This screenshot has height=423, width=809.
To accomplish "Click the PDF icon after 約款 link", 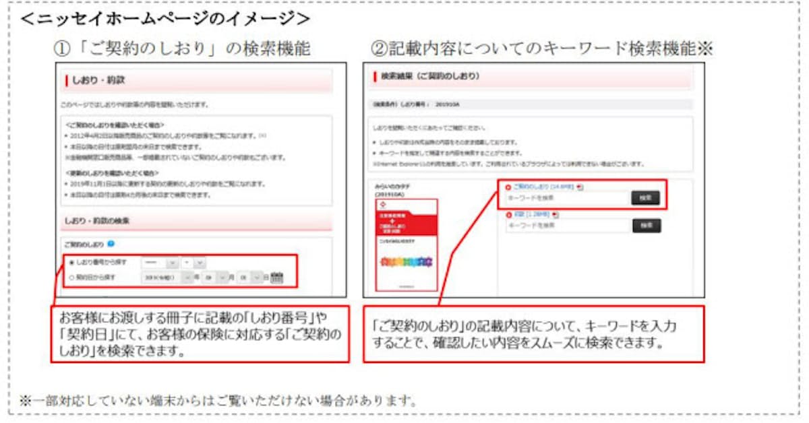I will click(553, 214).
